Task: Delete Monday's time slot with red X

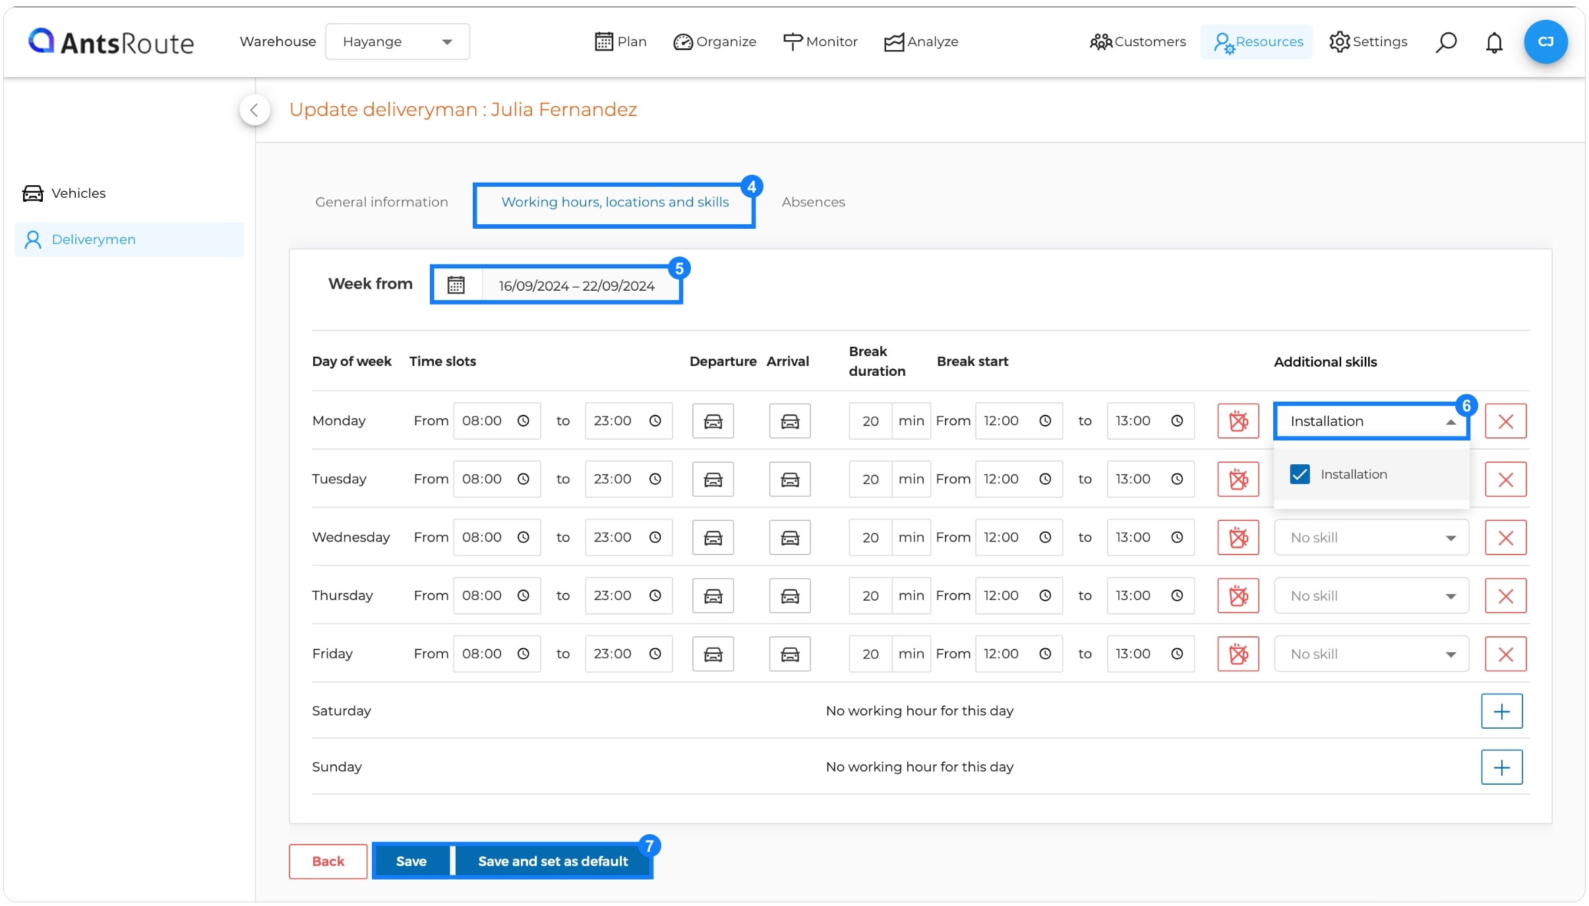Action: 1506,421
